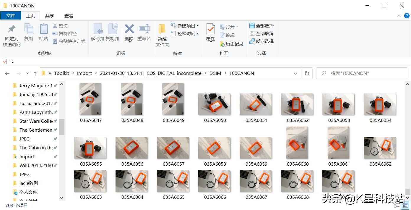Open the 轻松访问 dropdown menu

197,33
